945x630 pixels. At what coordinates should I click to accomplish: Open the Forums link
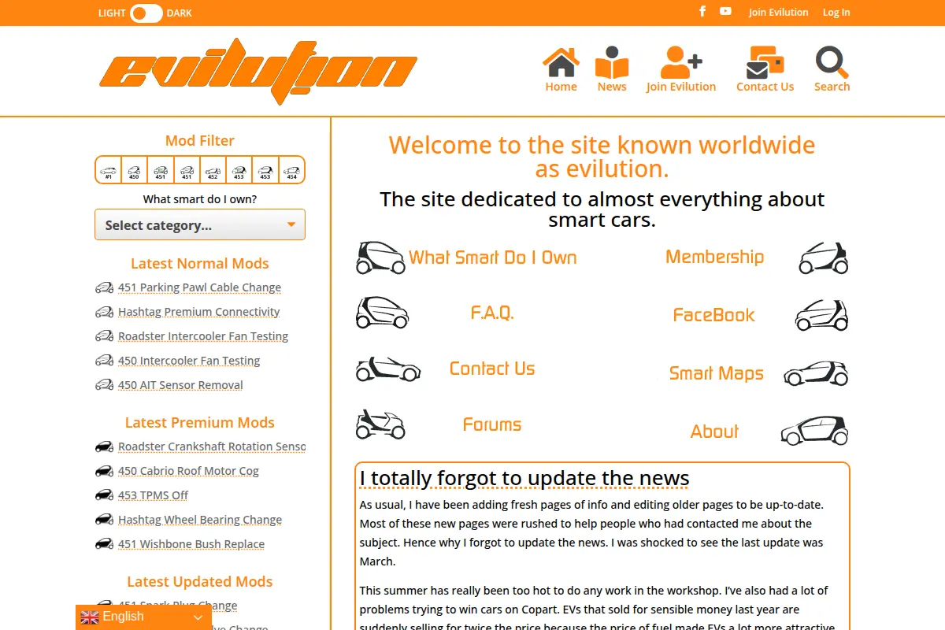[x=492, y=424]
